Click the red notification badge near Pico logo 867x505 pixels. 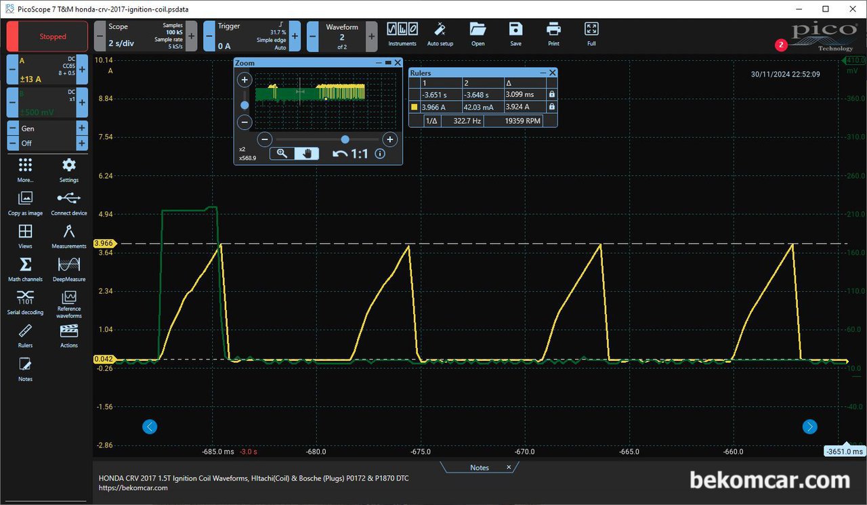click(x=781, y=45)
